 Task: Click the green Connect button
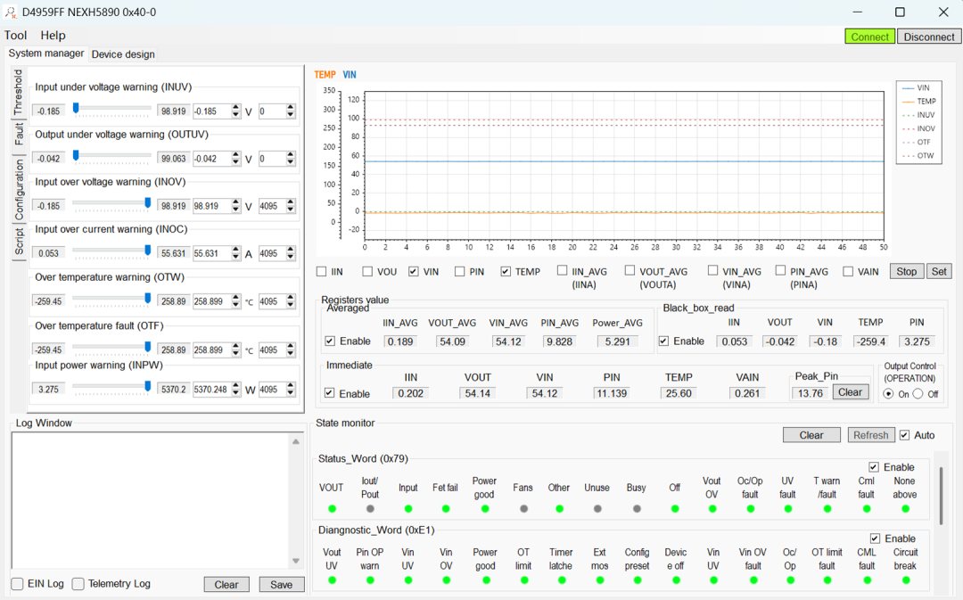tap(869, 37)
